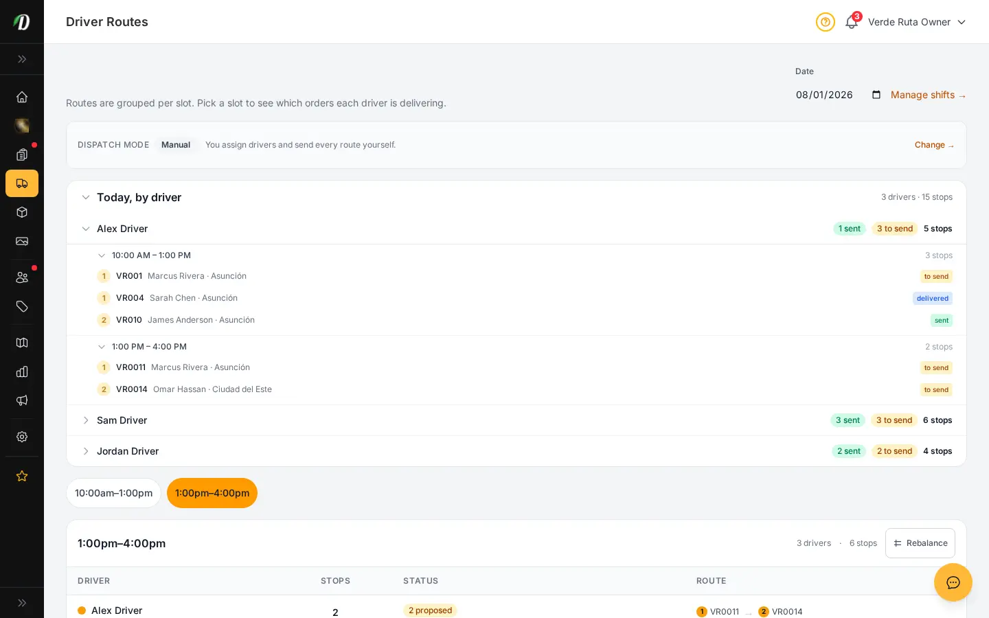Open the folded map icon in sidebar
The width and height of the screenshot is (989, 618).
(x=22, y=343)
